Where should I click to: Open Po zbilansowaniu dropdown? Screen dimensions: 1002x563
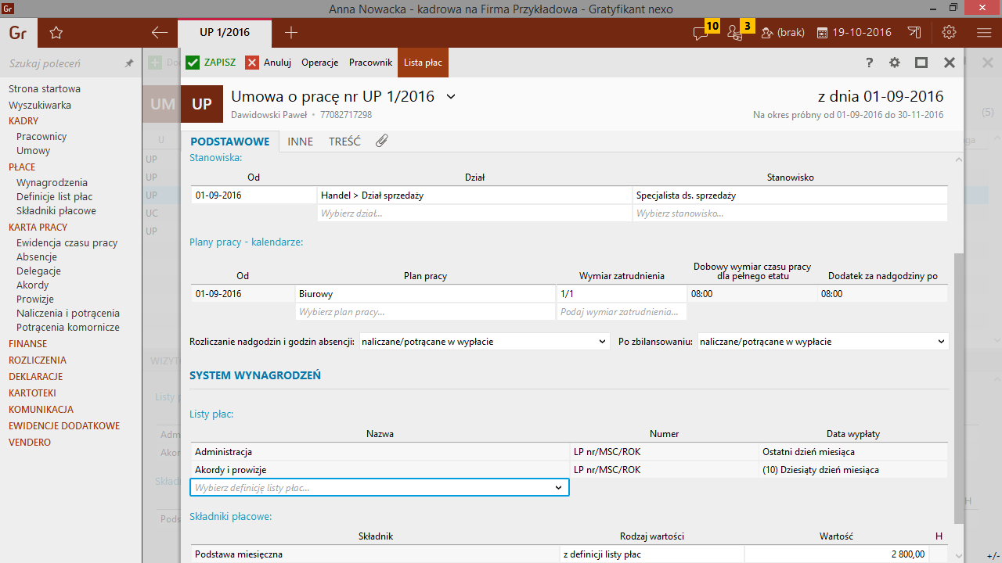coord(822,342)
